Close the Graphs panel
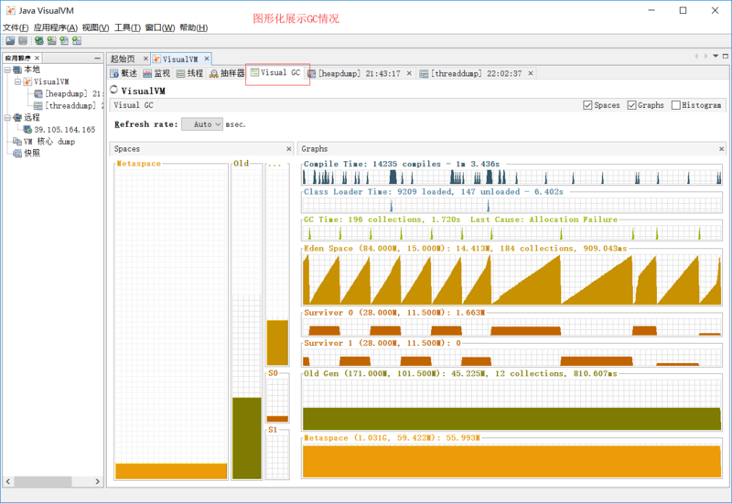732x503 pixels. (x=721, y=149)
